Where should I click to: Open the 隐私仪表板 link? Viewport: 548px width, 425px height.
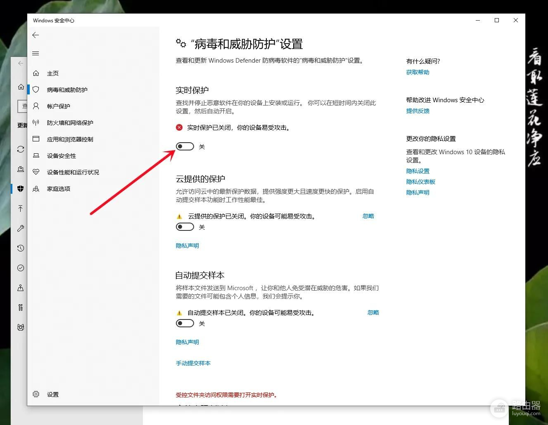tap(420, 182)
